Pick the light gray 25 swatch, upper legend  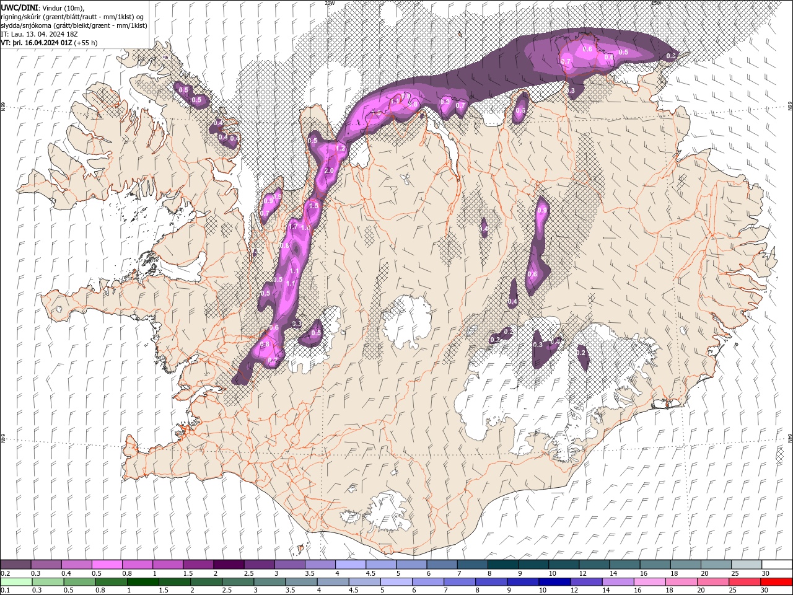pyautogui.click(x=747, y=565)
